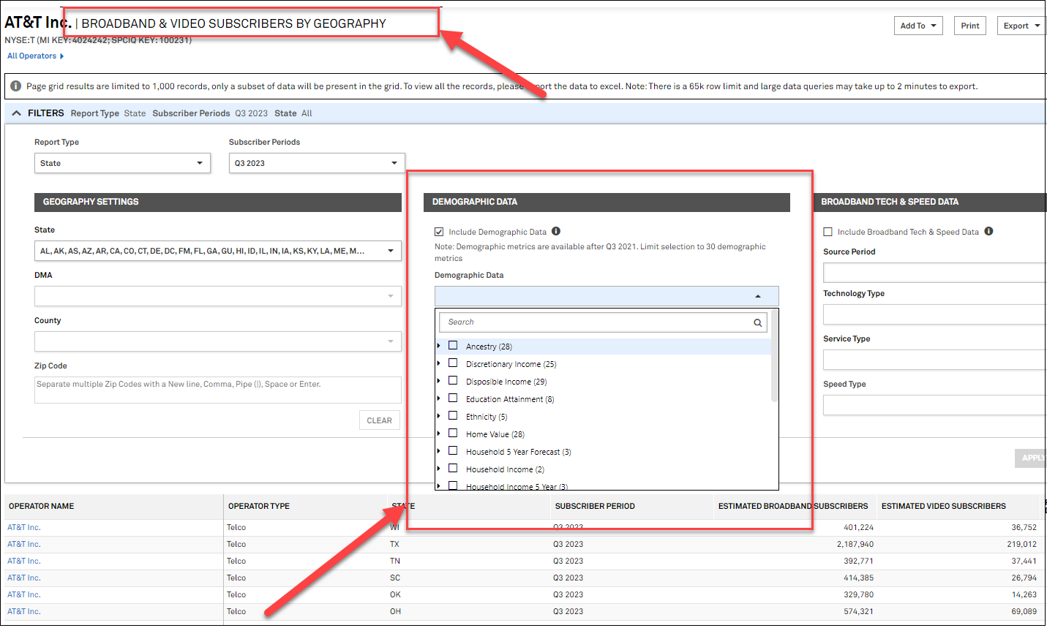Viewport: 1047px width, 628px height.
Task: Open the State multi-select dropdown
Action: click(217, 251)
